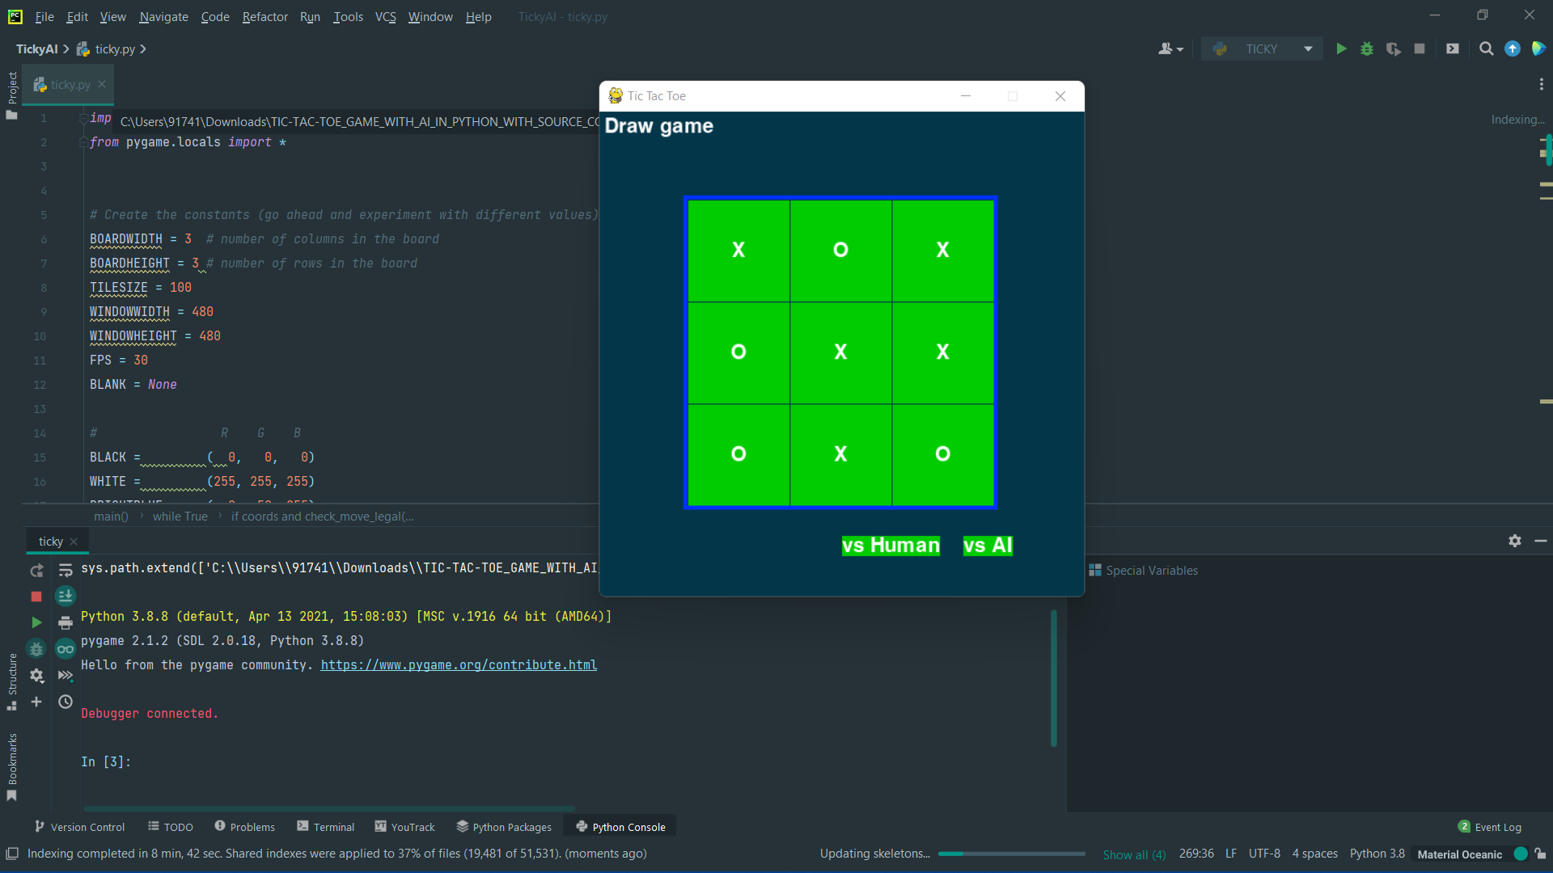
Task: Open the pygame contribute link
Action: point(459,665)
